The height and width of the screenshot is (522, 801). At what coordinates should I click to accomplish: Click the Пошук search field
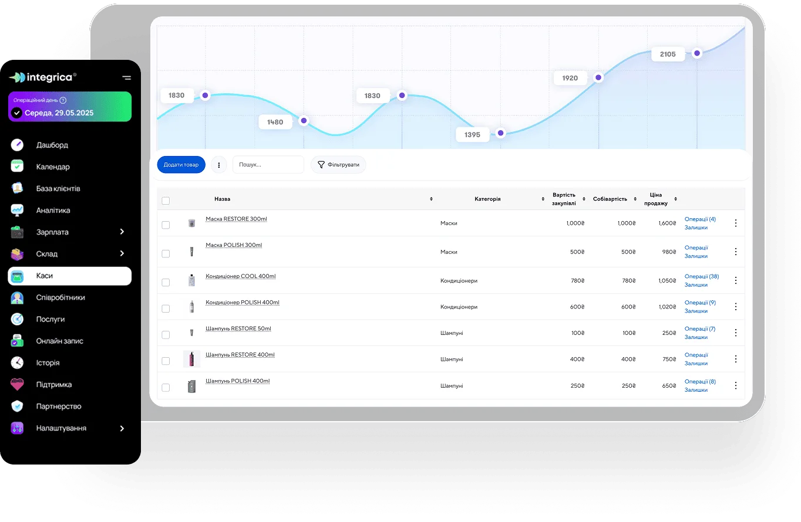click(268, 165)
